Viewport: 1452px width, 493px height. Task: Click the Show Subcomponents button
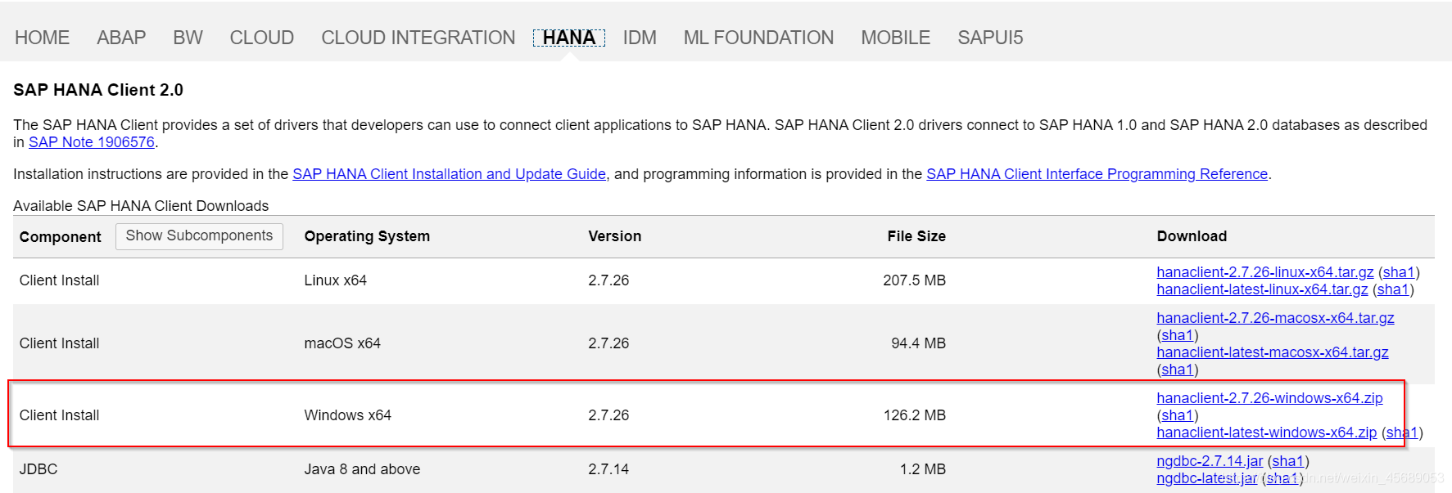pyautogui.click(x=199, y=235)
